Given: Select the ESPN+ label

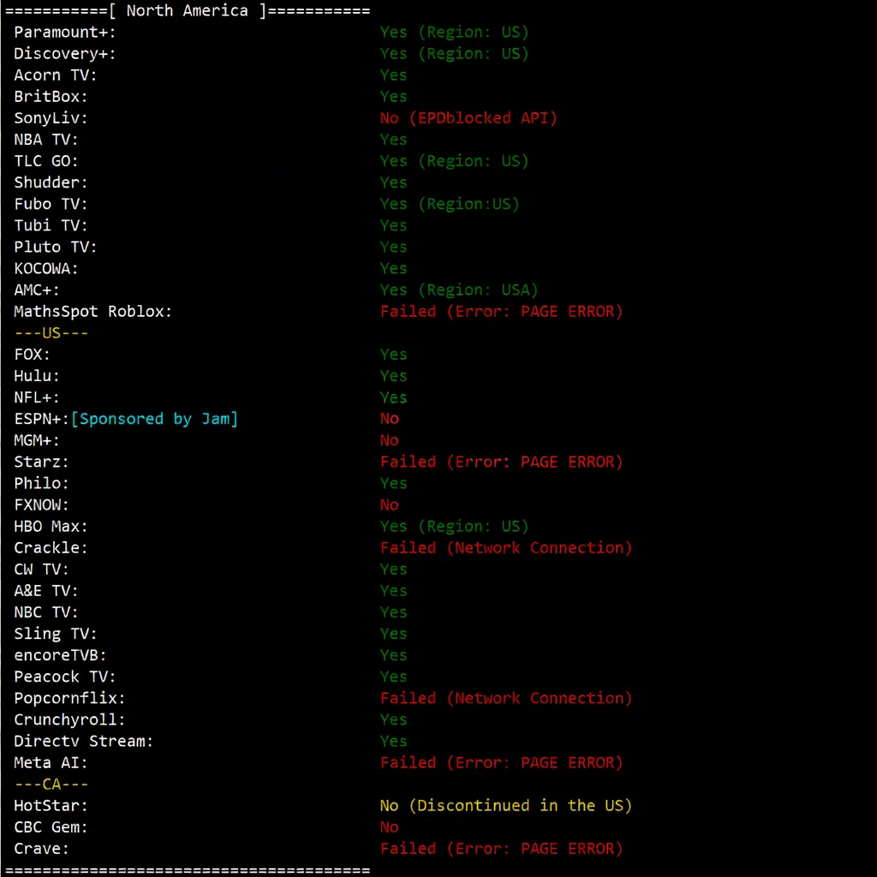Looking at the screenshot, I should pyautogui.click(x=41, y=419).
